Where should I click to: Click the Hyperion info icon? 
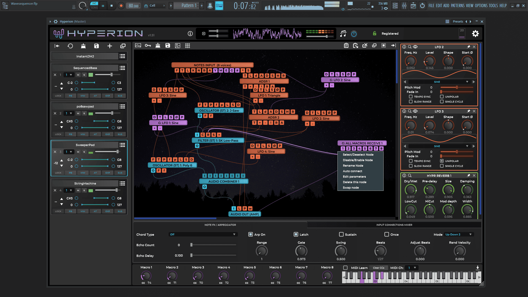pos(190,34)
